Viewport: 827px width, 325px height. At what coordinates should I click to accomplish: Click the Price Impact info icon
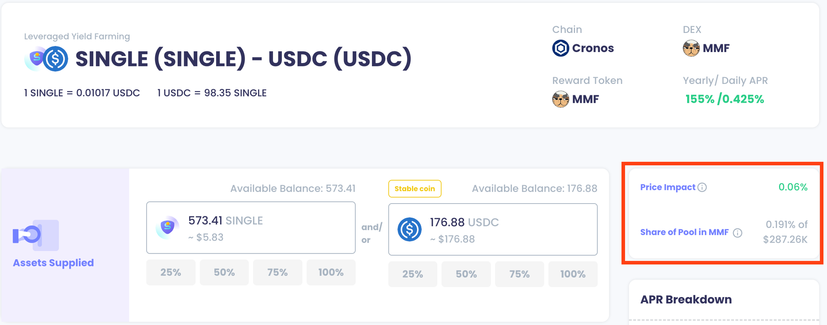[702, 187]
